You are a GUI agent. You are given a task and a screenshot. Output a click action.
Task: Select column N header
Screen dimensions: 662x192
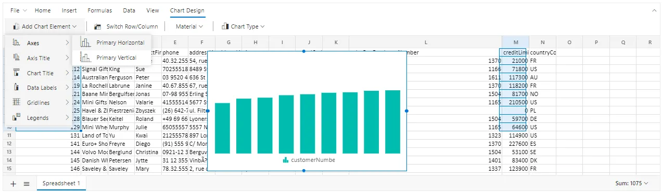click(x=542, y=42)
